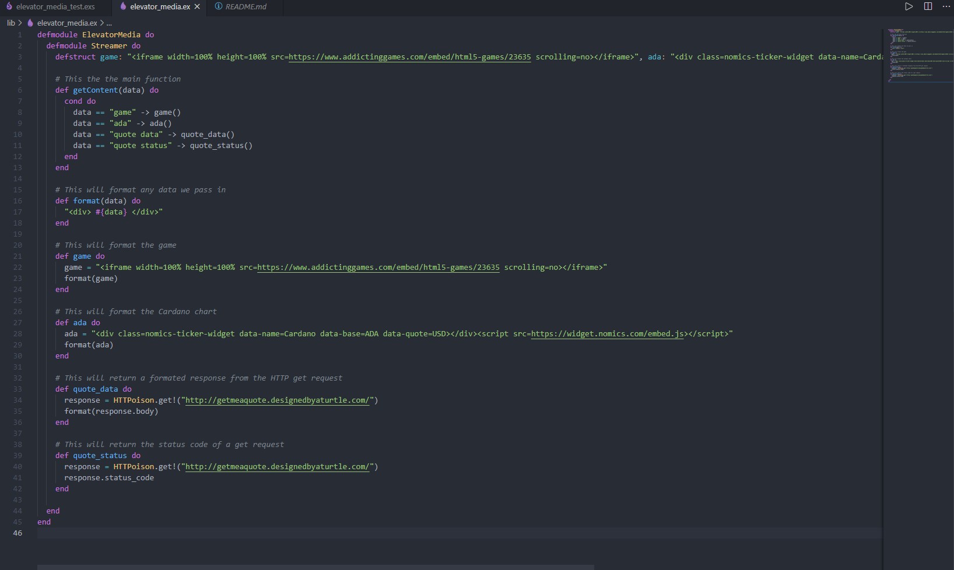
Task: Click 'def game do' on line 21
Action: point(80,256)
